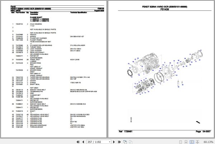The height and width of the screenshot is (144, 215).
Task: Go to the first page
Action: coord(78,142)
